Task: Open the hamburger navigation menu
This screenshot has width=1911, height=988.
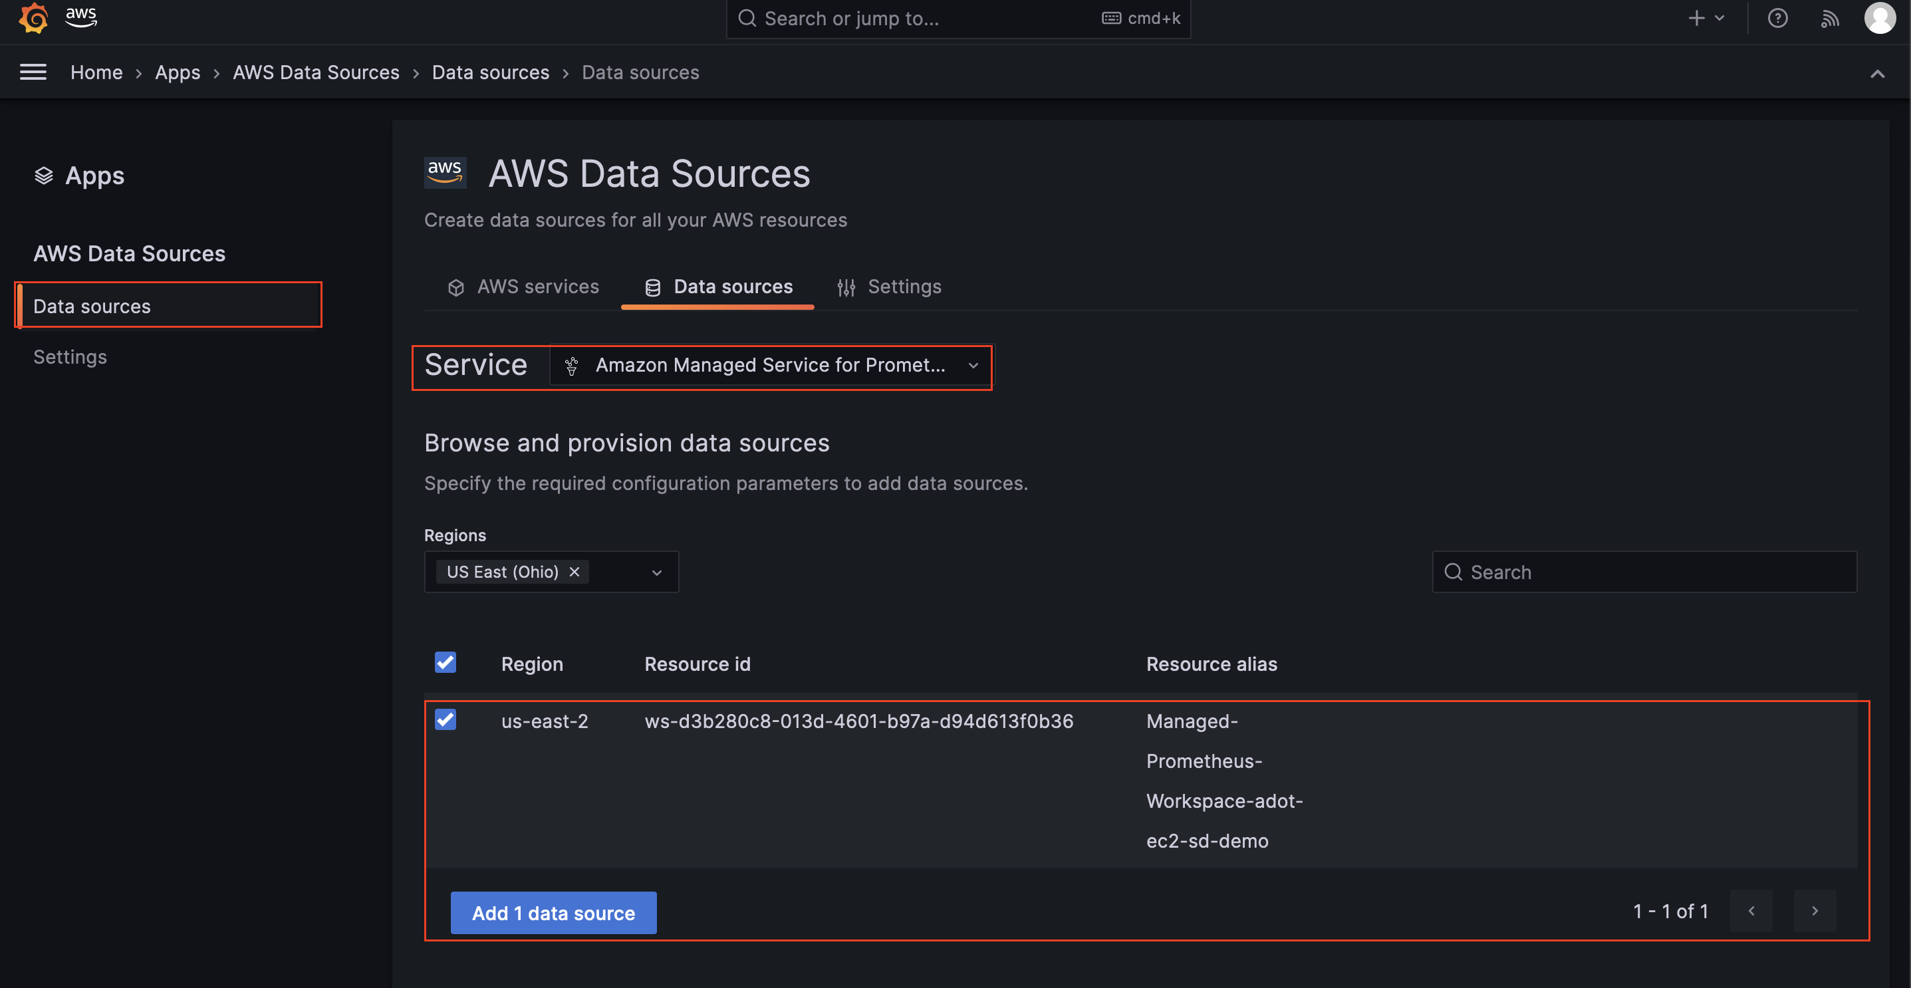Action: [x=33, y=71]
